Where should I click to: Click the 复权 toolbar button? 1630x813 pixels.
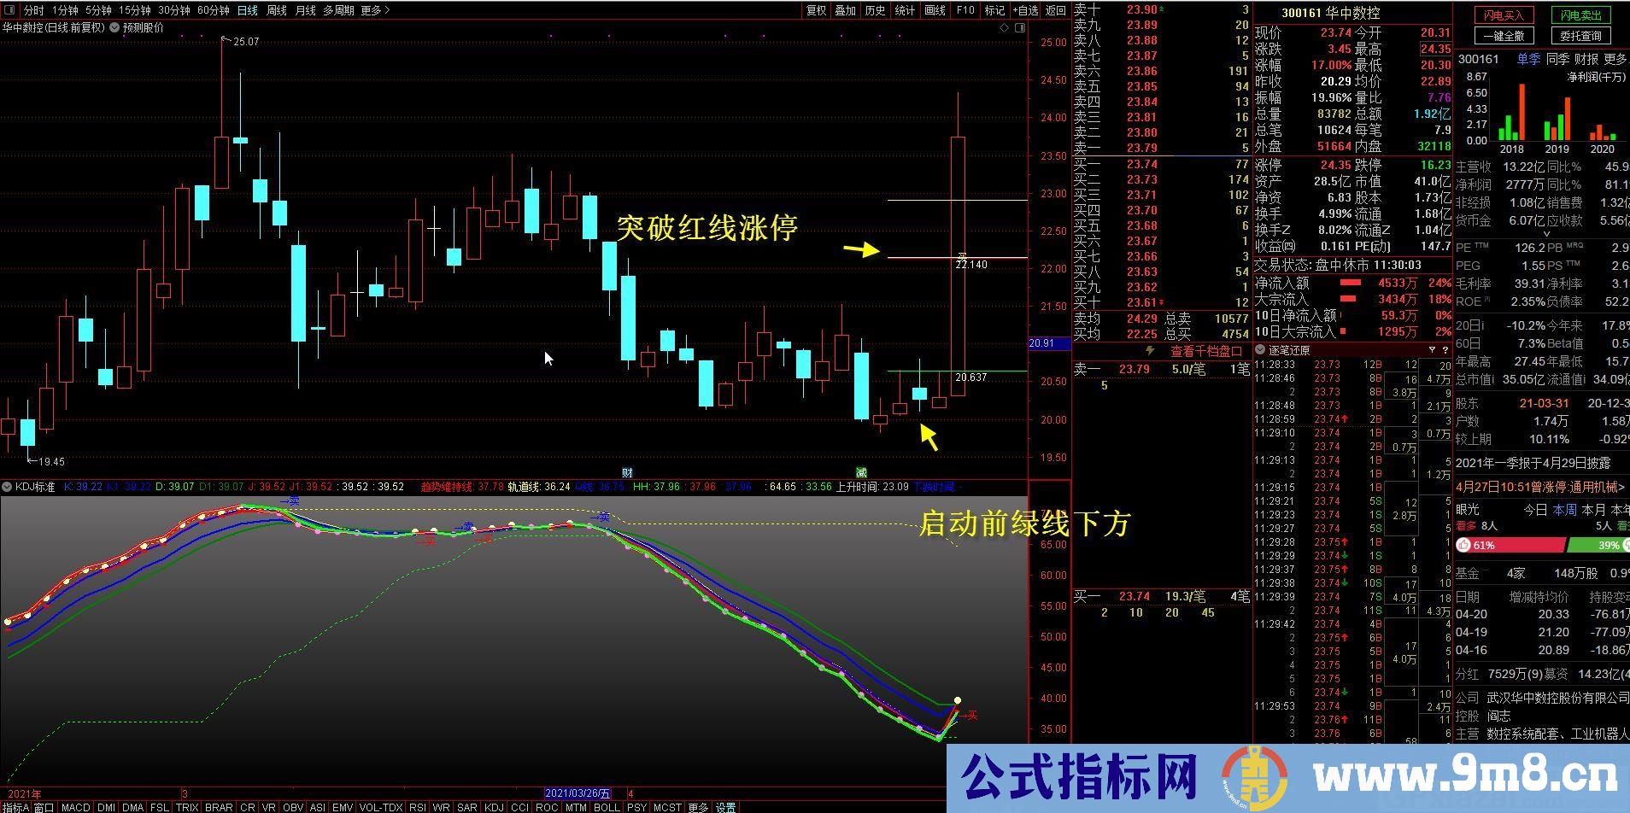pyautogui.click(x=816, y=10)
